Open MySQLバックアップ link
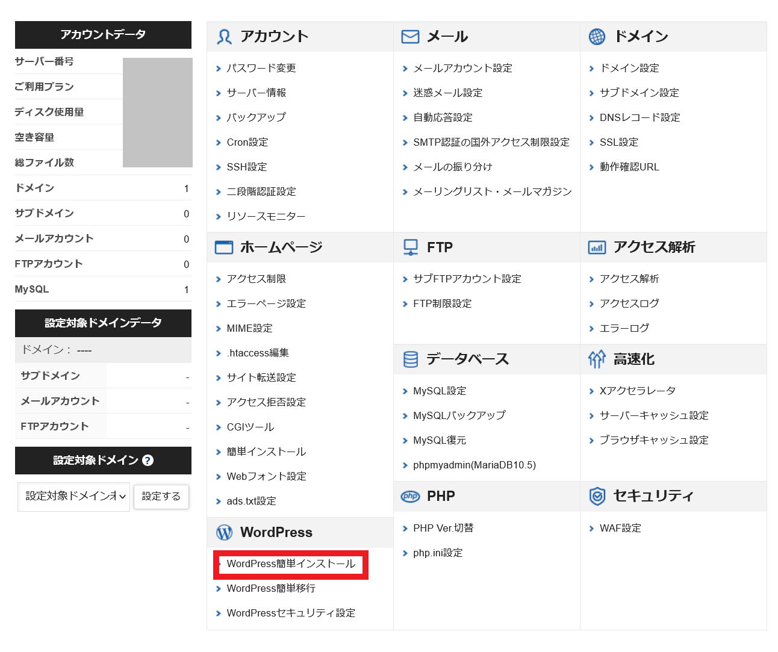Viewport: 778px width, 652px height. click(459, 415)
